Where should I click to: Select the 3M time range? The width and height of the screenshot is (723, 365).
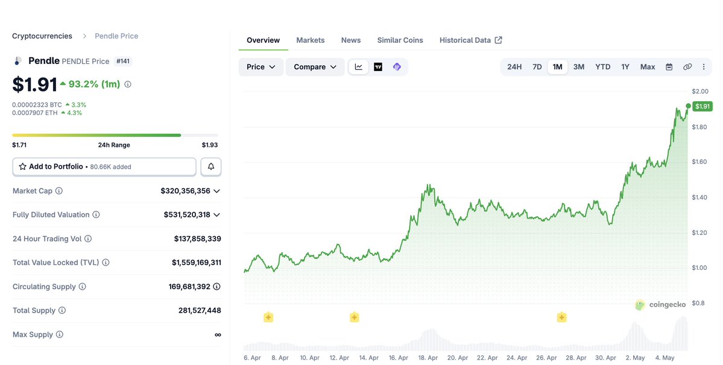[x=579, y=67]
